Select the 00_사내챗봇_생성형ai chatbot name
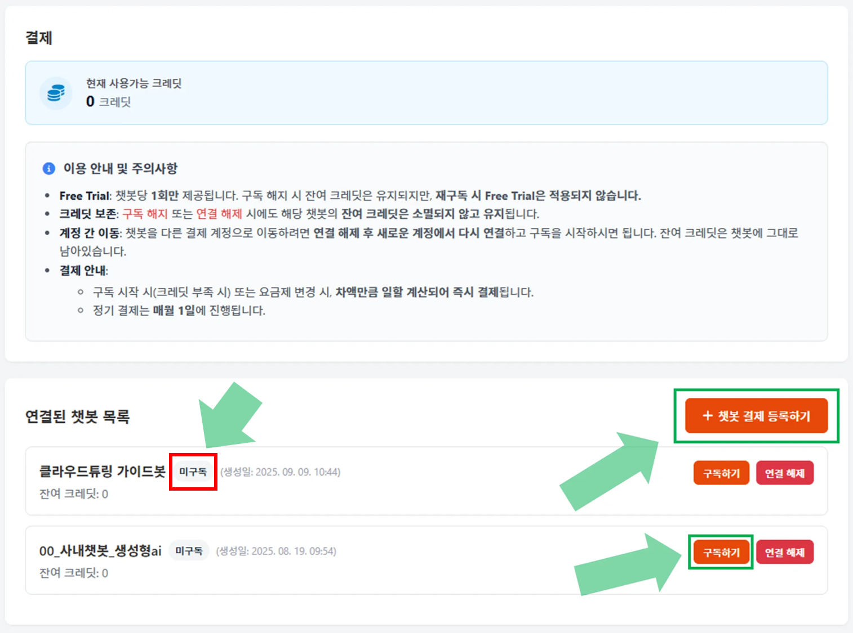 100,551
